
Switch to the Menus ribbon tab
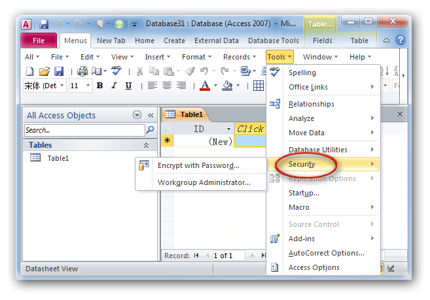pyautogui.click(x=75, y=41)
